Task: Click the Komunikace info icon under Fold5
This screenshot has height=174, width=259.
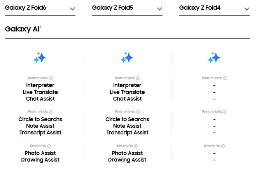Action: (x=138, y=78)
